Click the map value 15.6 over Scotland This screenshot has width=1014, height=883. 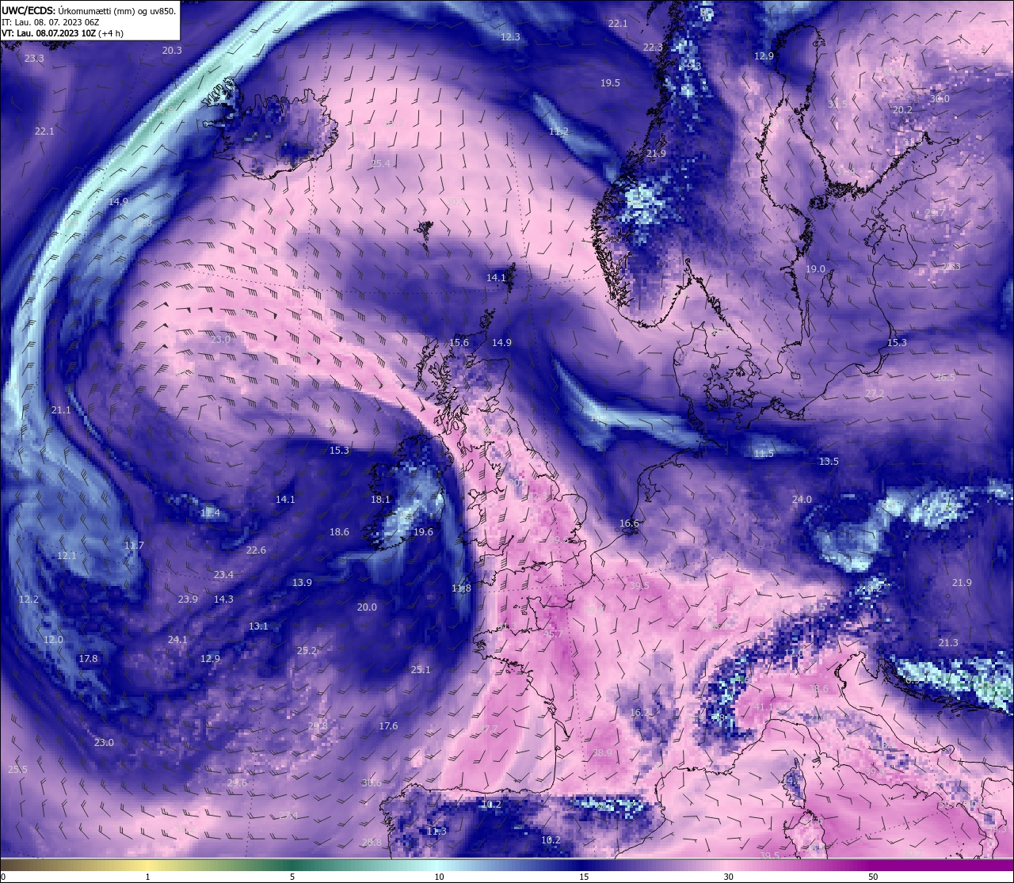[459, 343]
